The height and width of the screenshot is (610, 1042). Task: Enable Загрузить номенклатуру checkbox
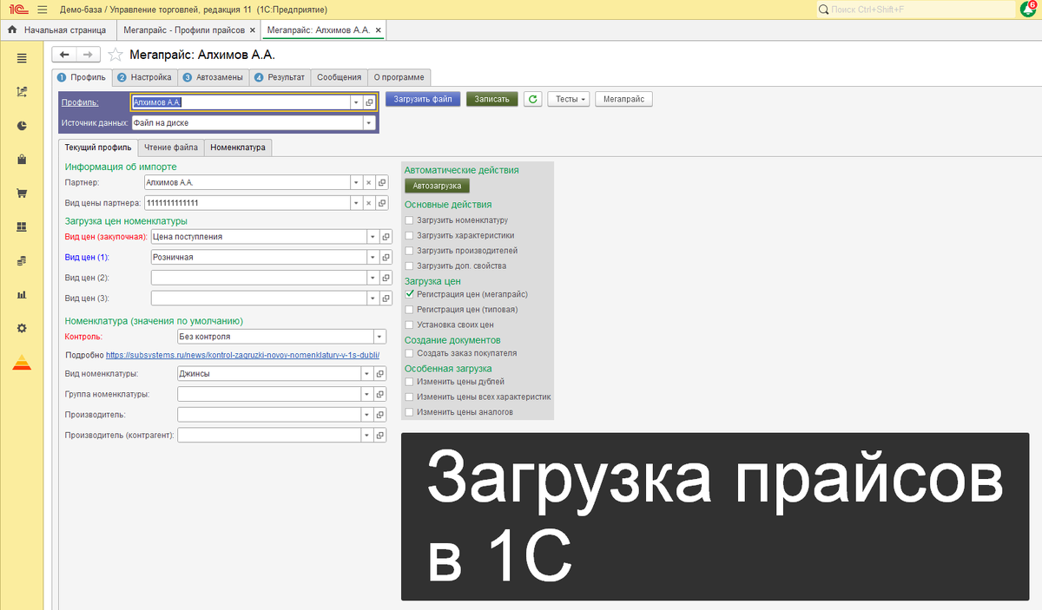click(410, 220)
